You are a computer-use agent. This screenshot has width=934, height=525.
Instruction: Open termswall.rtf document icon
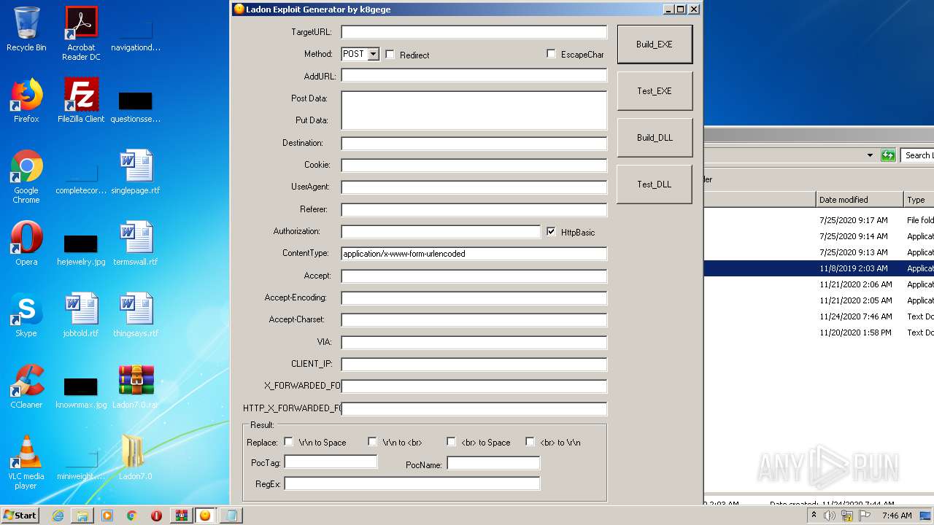click(x=136, y=244)
